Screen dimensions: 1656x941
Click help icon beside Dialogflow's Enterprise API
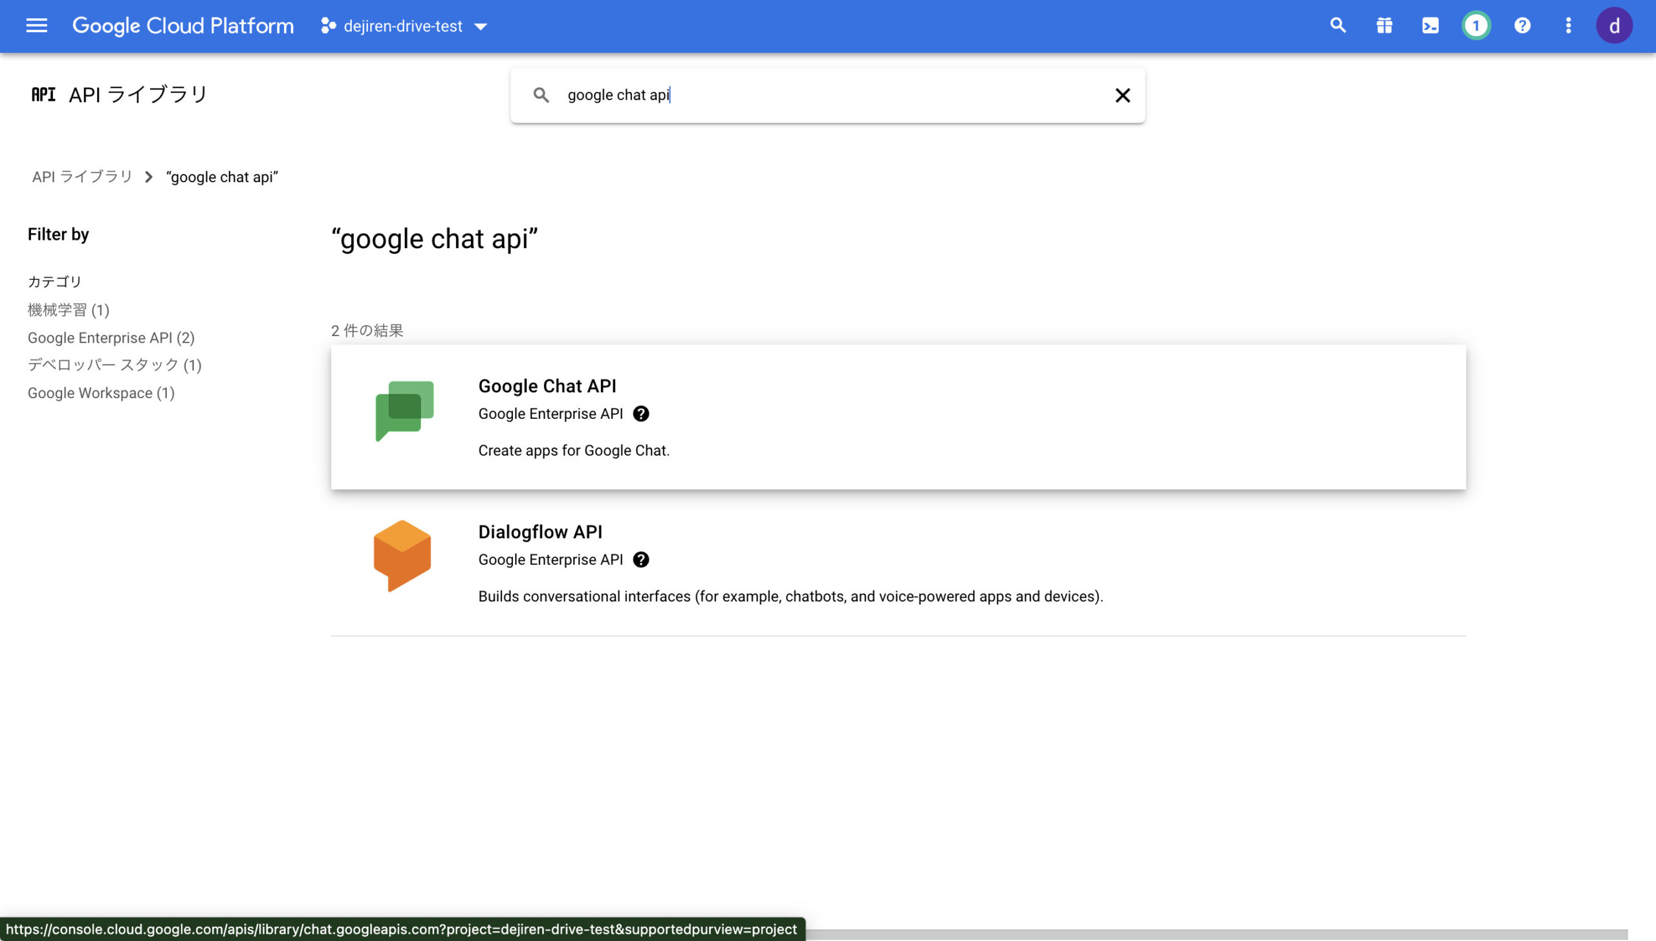(x=640, y=560)
